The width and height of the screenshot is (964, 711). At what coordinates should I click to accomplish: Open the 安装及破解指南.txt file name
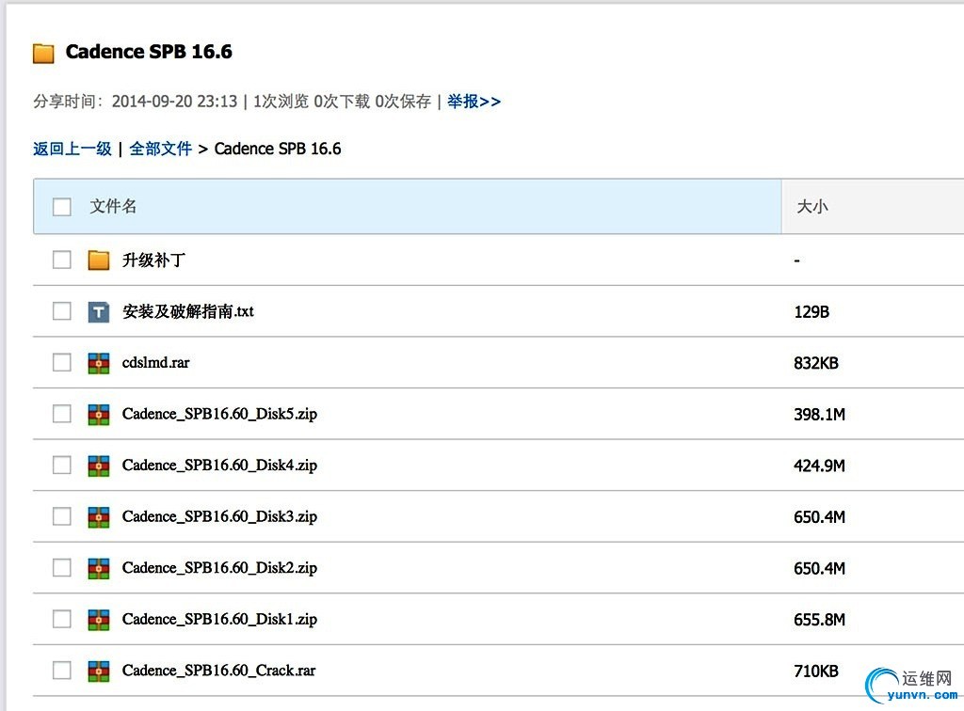[x=188, y=311]
